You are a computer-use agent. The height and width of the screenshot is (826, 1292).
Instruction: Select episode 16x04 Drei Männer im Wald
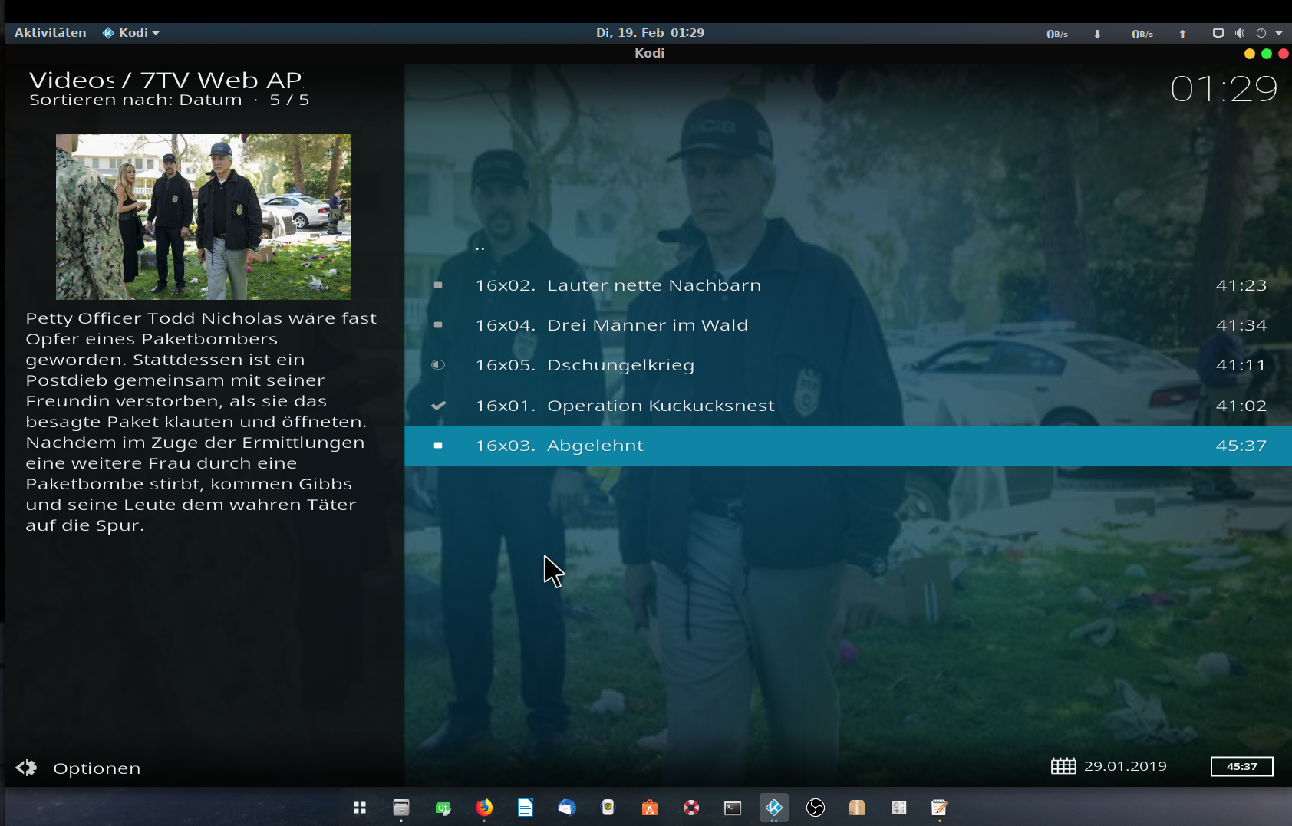coord(848,325)
